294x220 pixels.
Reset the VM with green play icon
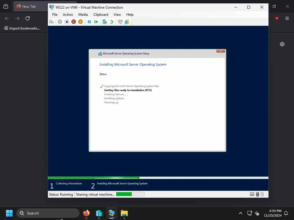coord(96,22)
